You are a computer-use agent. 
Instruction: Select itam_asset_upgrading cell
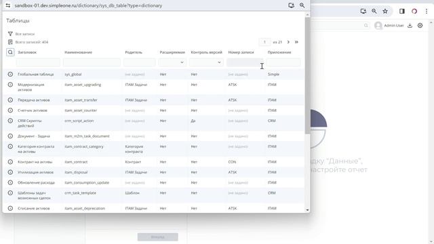[x=83, y=85]
